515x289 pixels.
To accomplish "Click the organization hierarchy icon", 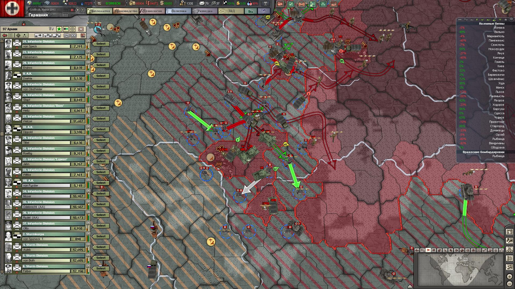I will point(25,36).
